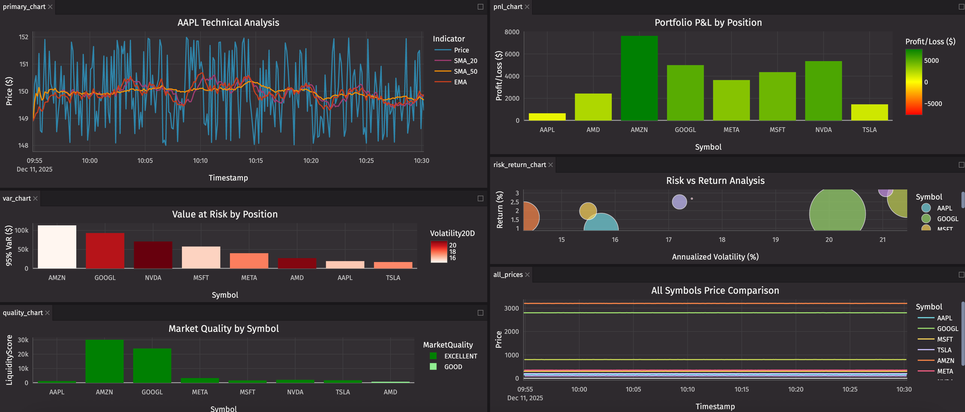This screenshot has width=965, height=412.
Task: Maximize the primary_chart panel
Action: click(480, 7)
